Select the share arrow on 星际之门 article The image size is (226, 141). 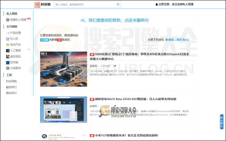(x=115, y=66)
